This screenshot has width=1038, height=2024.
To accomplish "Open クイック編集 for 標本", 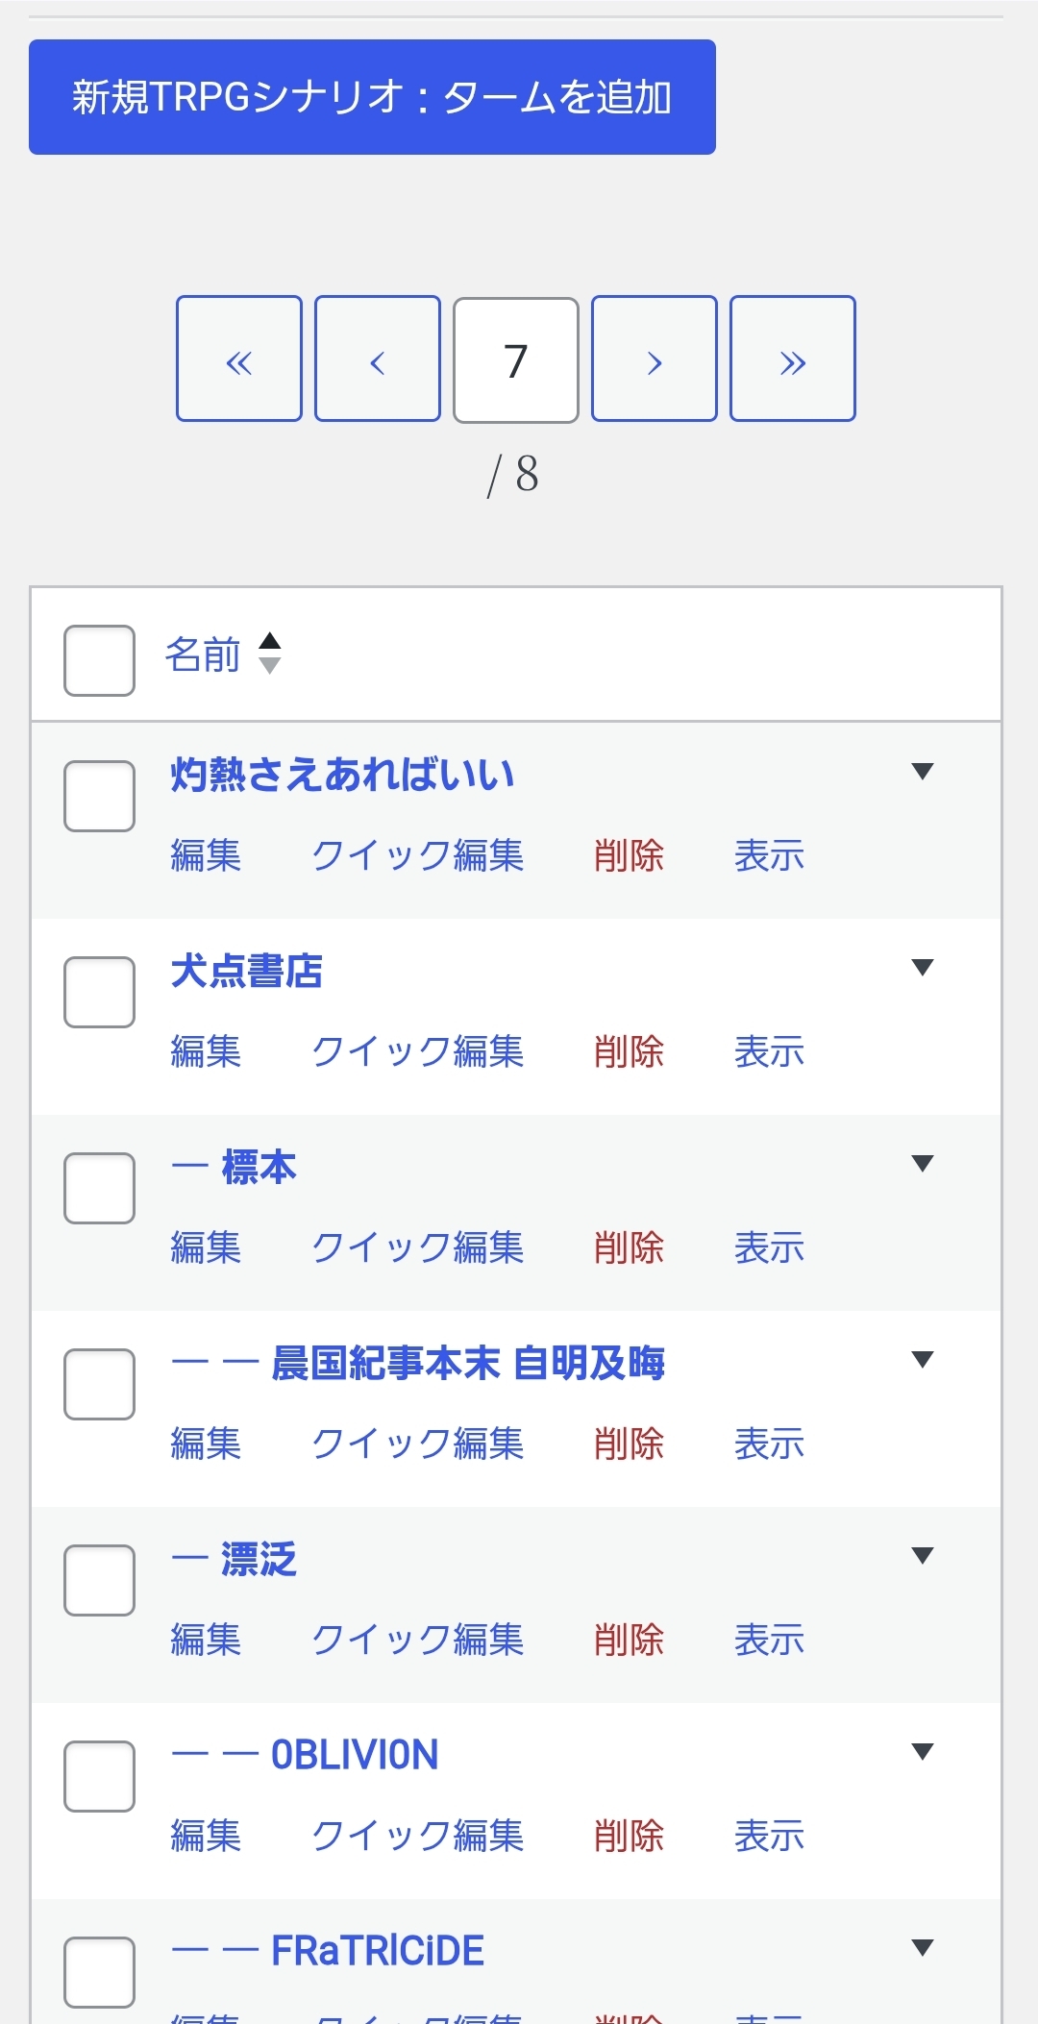I will (417, 1247).
